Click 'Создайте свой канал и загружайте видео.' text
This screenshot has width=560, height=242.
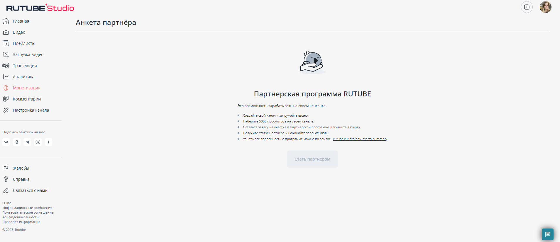(276, 115)
